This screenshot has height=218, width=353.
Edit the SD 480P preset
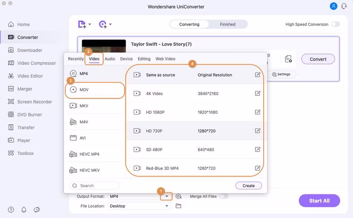coord(257,150)
